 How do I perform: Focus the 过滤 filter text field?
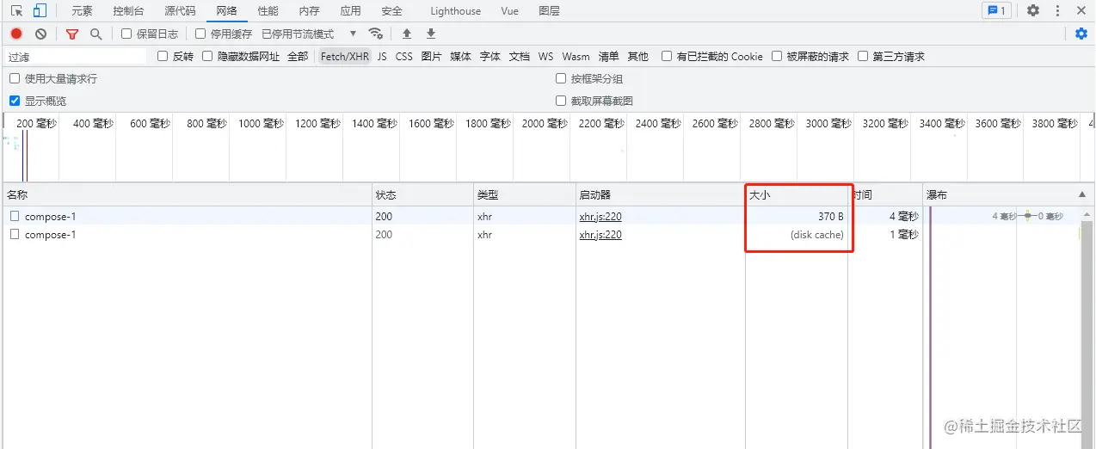tap(76, 57)
